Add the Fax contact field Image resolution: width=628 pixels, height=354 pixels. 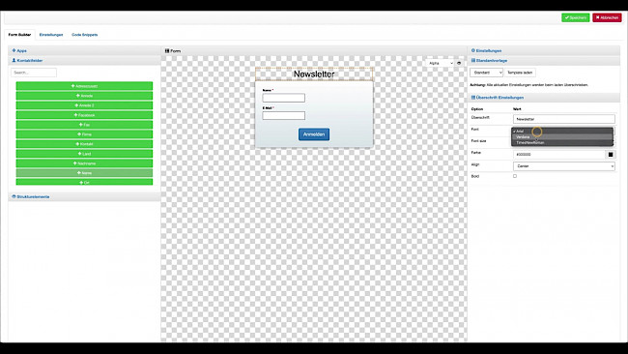[84, 125]
